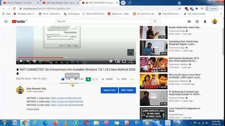Image resolution: width=225 pixels, height=126 pixels.
Task: Open the YouTube apps grid
Action: (197, 21)
